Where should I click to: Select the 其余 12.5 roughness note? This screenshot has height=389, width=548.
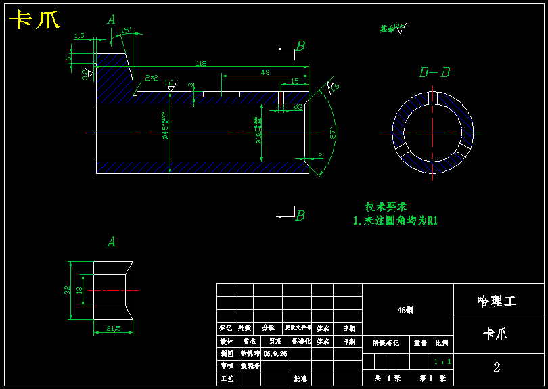point(393,28)
